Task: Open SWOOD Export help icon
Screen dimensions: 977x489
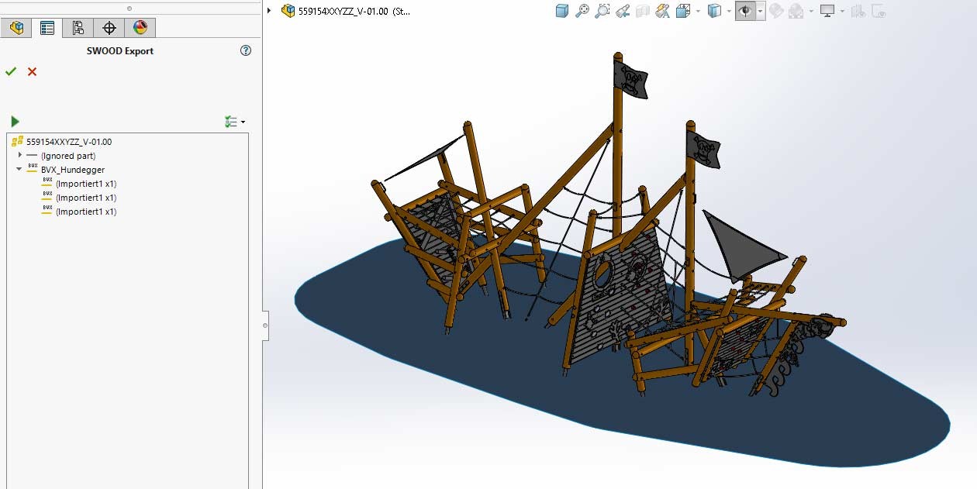Action: (246, 50)
